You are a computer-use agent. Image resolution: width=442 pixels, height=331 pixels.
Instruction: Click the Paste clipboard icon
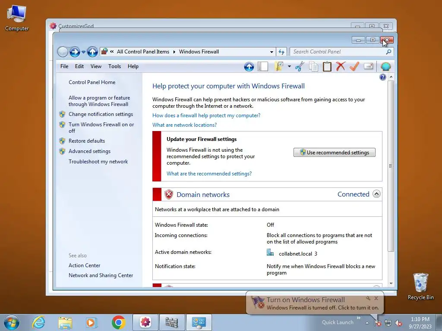point(327,67)
